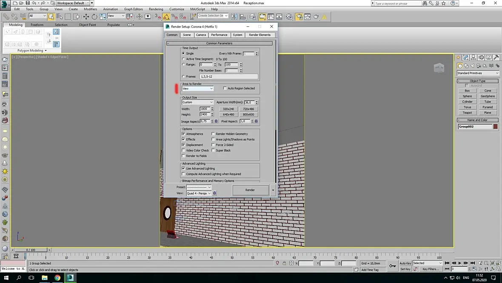This screenshot has width=502, height=283.
Task: Open the Standard Primitives category dropdown
Action: (478, 73)
